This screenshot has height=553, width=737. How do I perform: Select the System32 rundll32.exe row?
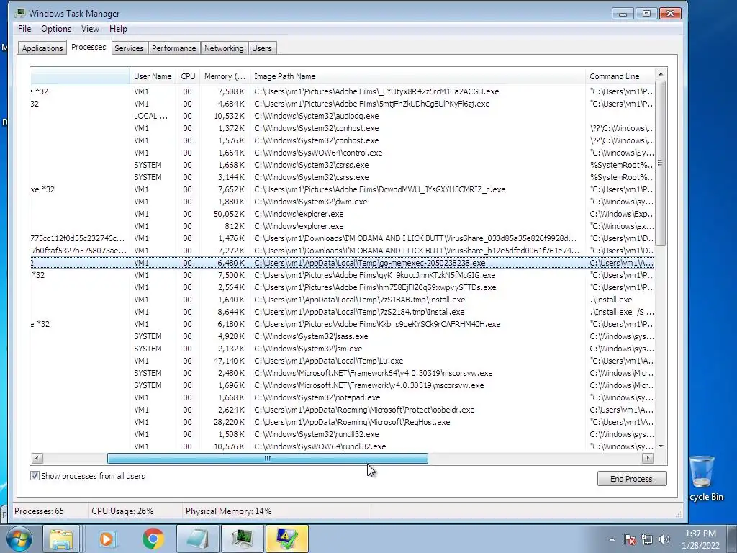(342, 434)
